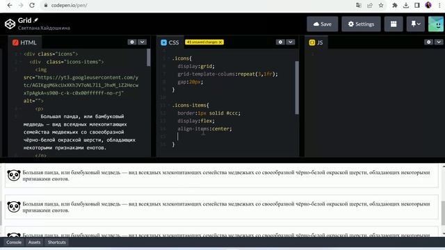Image resolution: width=445 pixels, height=250 pixels.
Task: Open browser downloads icon
Action: point(406,5)
